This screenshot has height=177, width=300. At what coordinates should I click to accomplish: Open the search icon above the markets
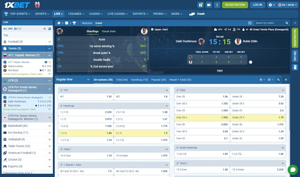point(278,80)
